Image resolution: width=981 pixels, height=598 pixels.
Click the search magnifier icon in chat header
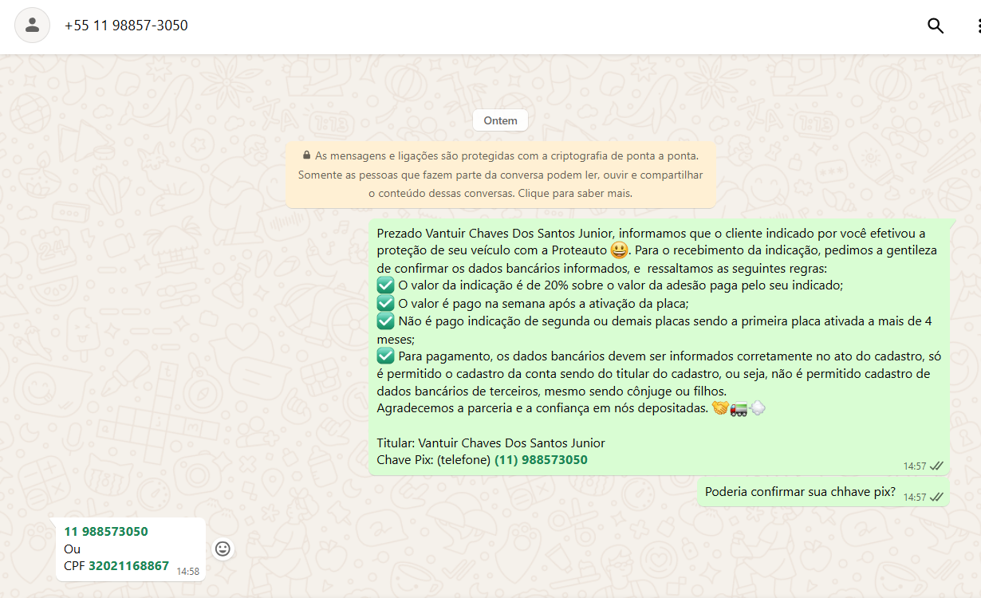(936, 26)
